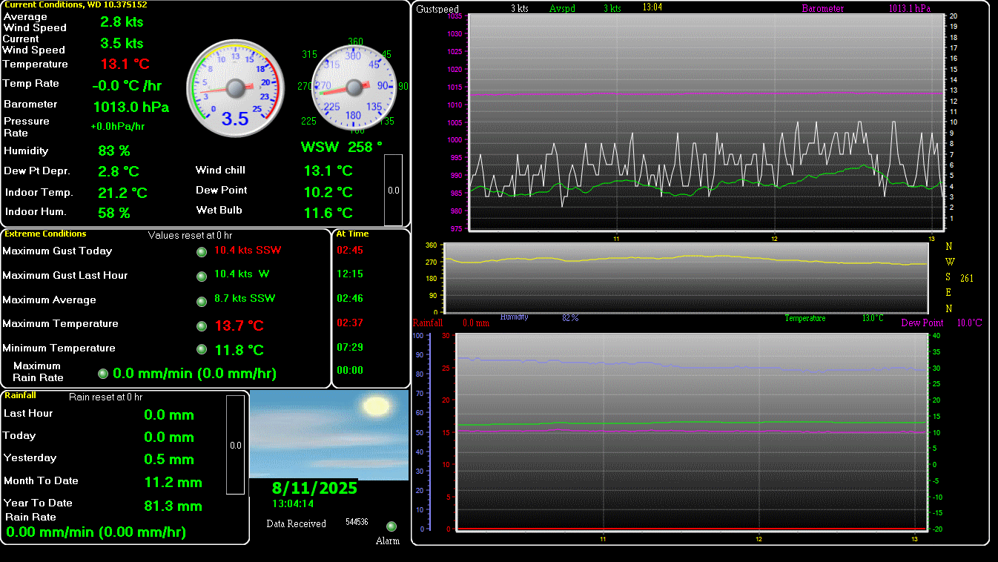Click the blue wind speed gauge dial
Image resolution: width=998 pixels, height=562 pixels.
point(236,89)
